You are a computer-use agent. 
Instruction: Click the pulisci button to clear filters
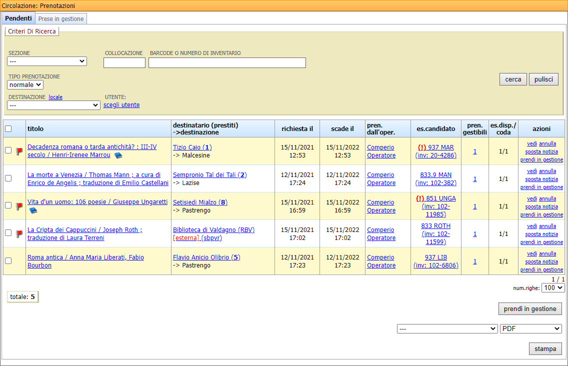coord(543,79)
